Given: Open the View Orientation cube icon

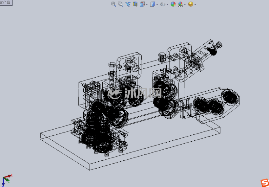Looking at the screenshot, I should [142, 4].
